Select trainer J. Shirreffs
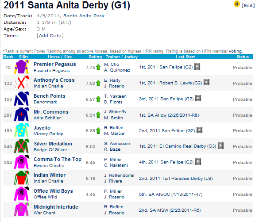The image size is (255, 221). (115, 112)
